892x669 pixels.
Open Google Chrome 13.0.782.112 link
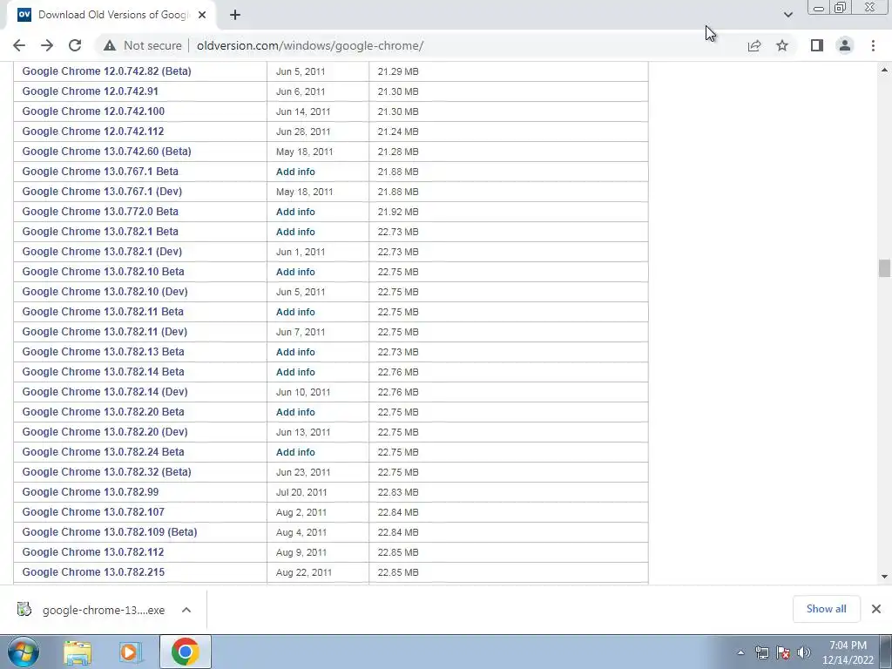(92, 551)
